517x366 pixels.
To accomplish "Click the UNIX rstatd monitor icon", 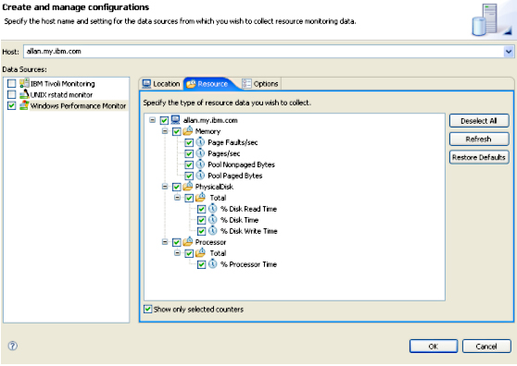I will click(24, 94).
